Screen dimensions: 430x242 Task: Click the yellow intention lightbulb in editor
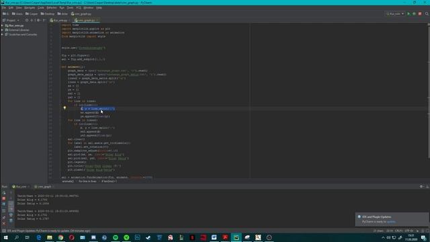tap(64, 108)
